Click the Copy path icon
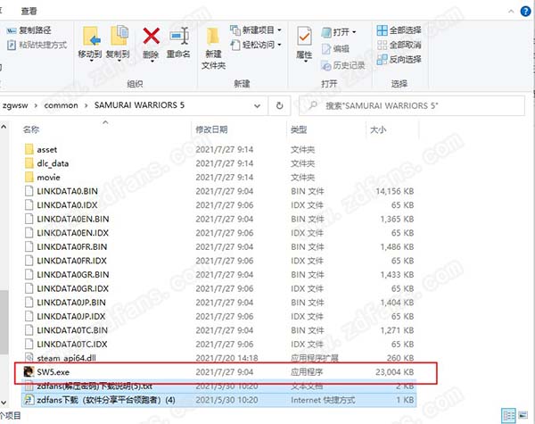 tap(12, 30)
